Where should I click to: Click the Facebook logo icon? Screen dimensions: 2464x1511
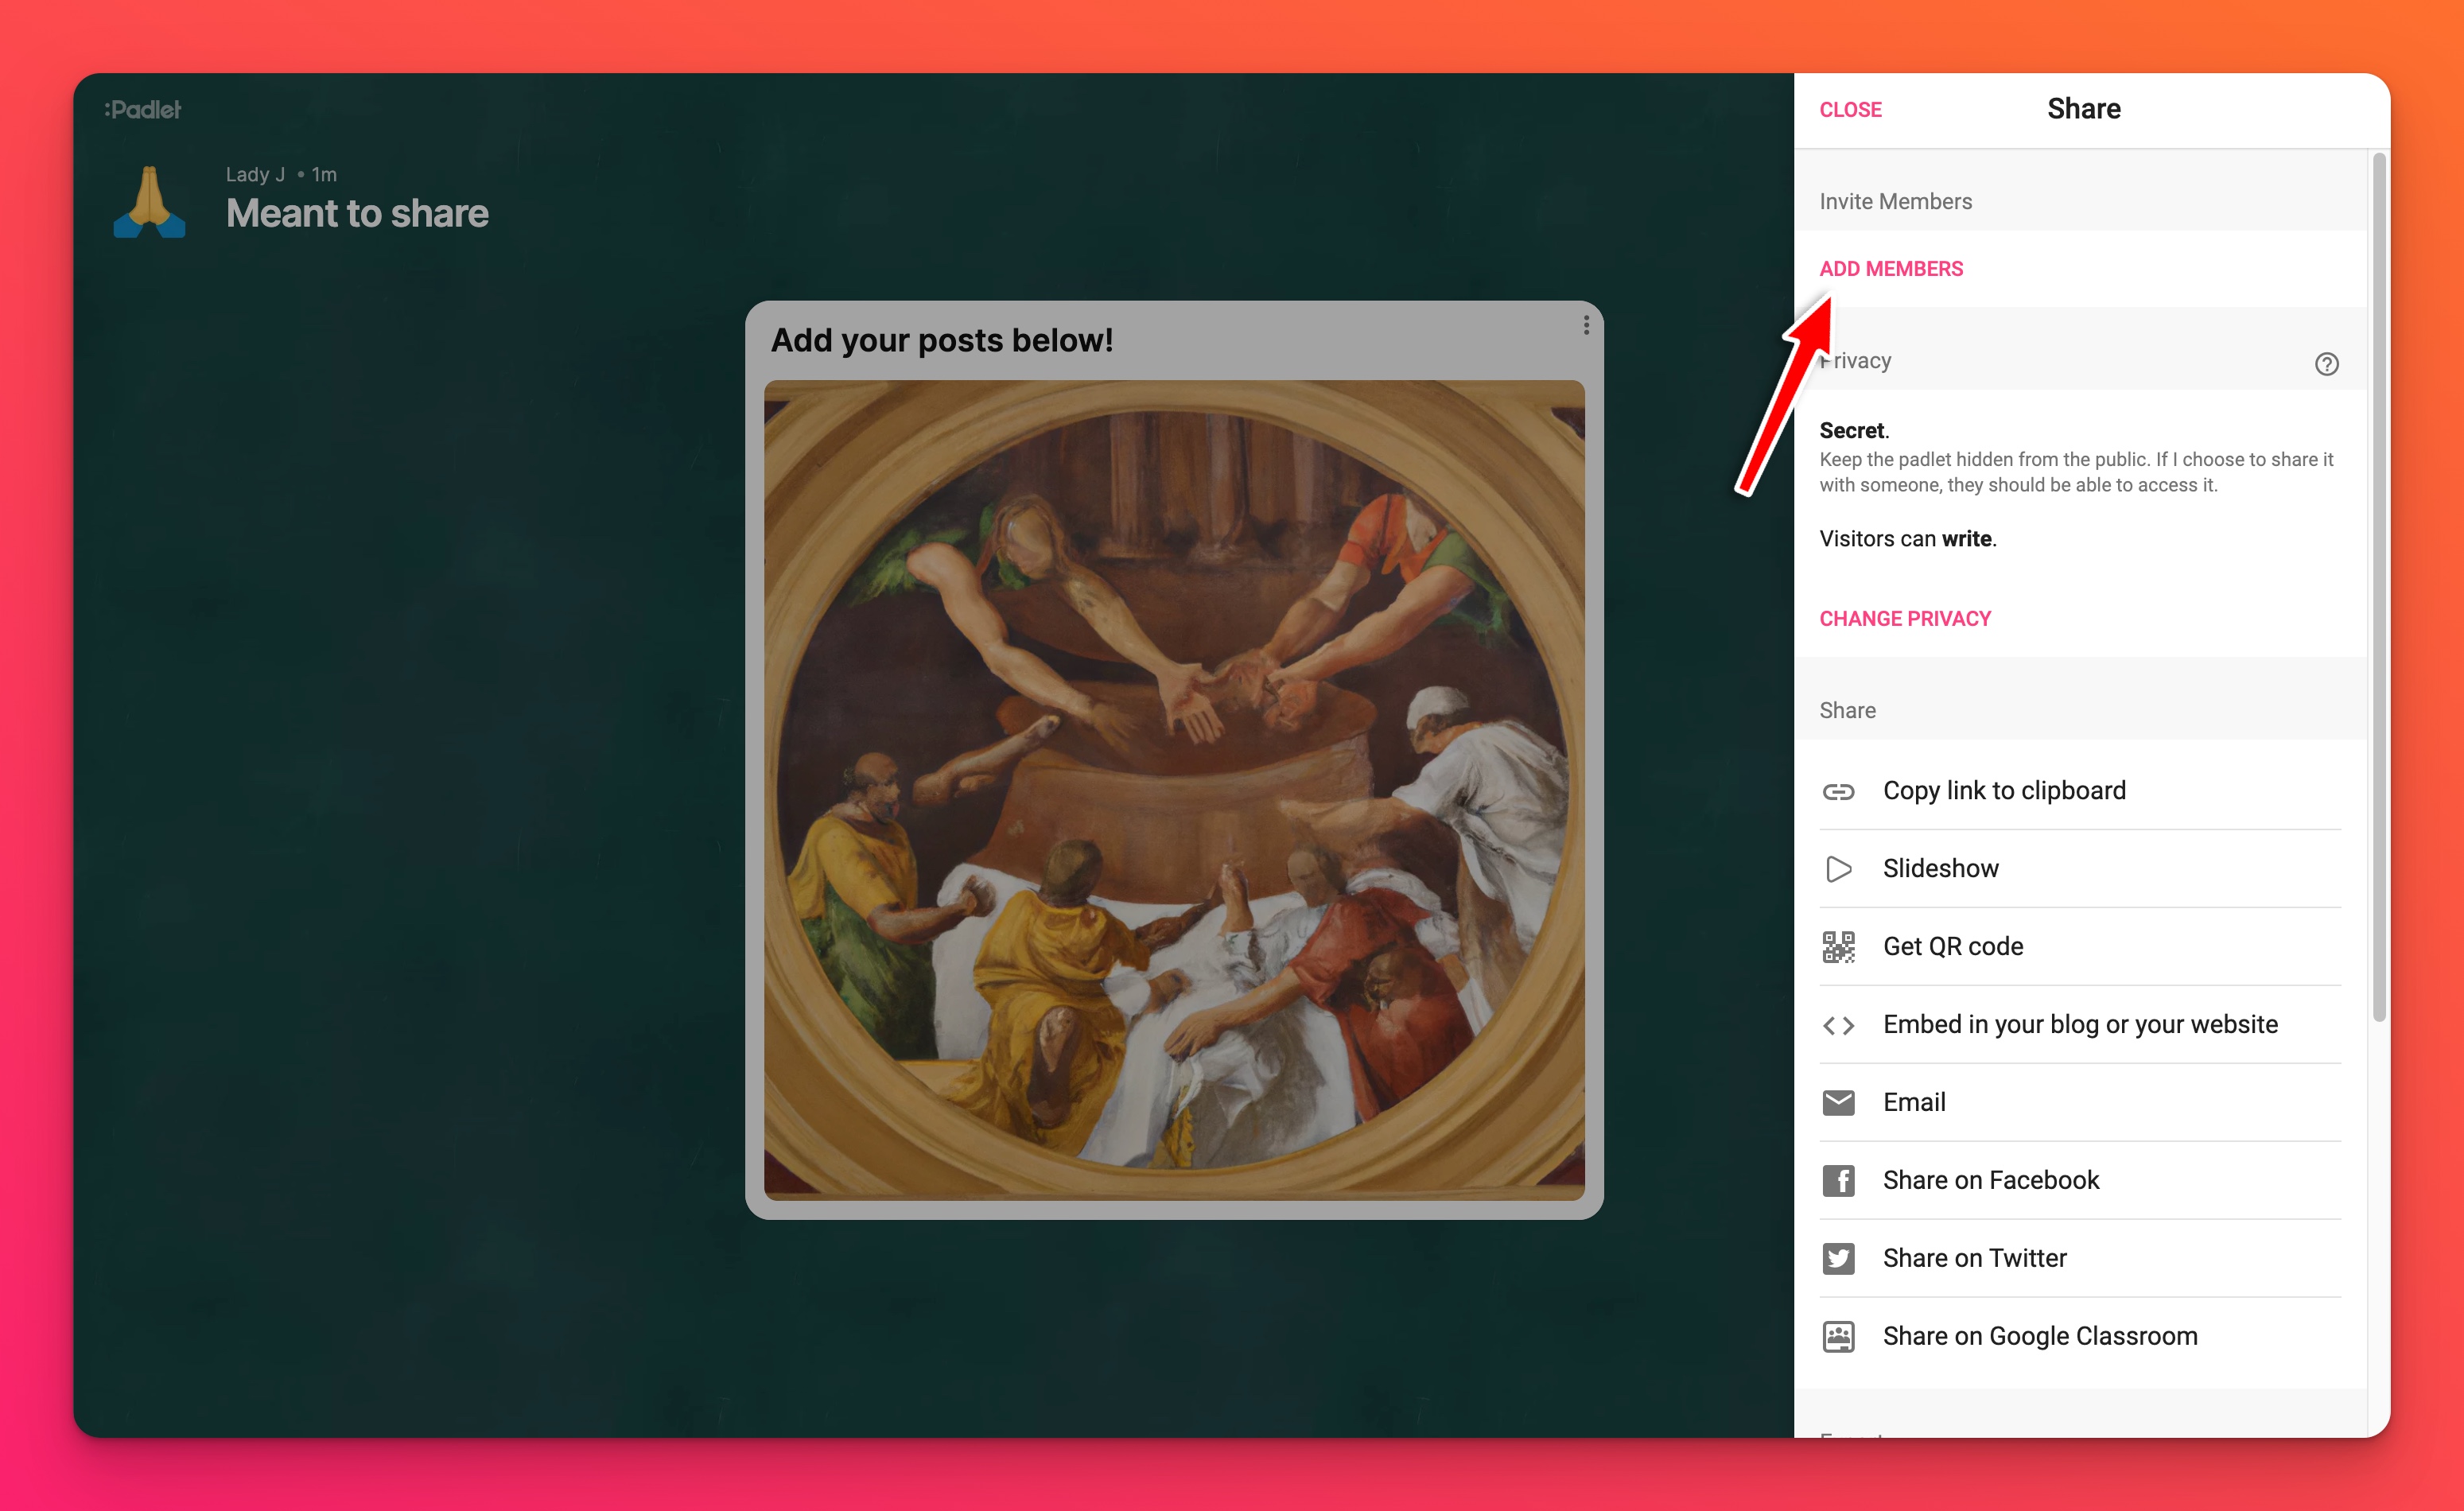click(x=1838, y=1181)
